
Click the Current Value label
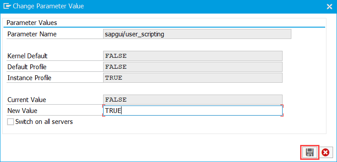27,100
